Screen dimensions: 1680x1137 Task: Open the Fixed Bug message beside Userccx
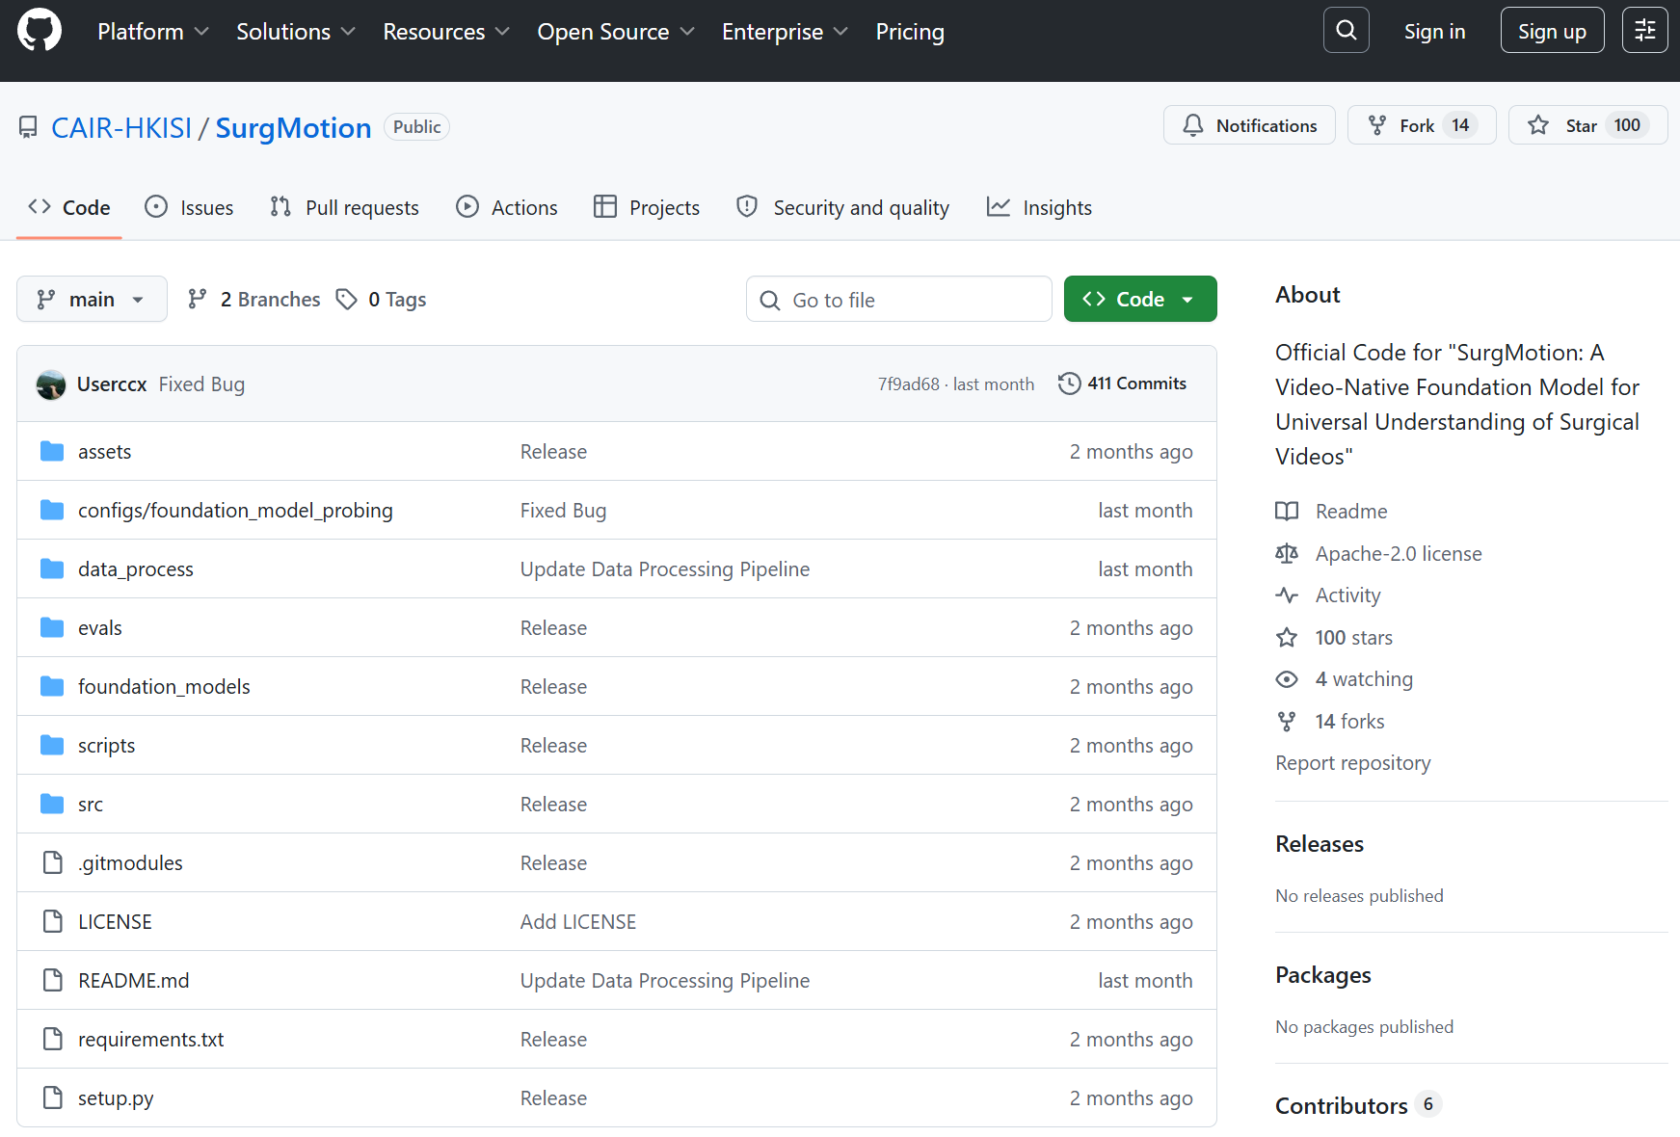coord(201,384)
